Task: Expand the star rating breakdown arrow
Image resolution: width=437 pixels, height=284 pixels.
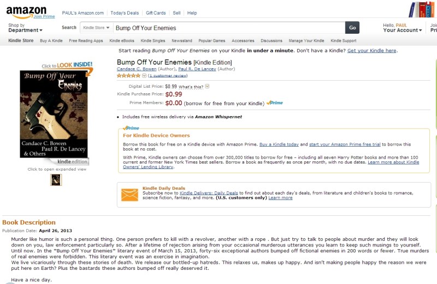Action: point(144,76)
